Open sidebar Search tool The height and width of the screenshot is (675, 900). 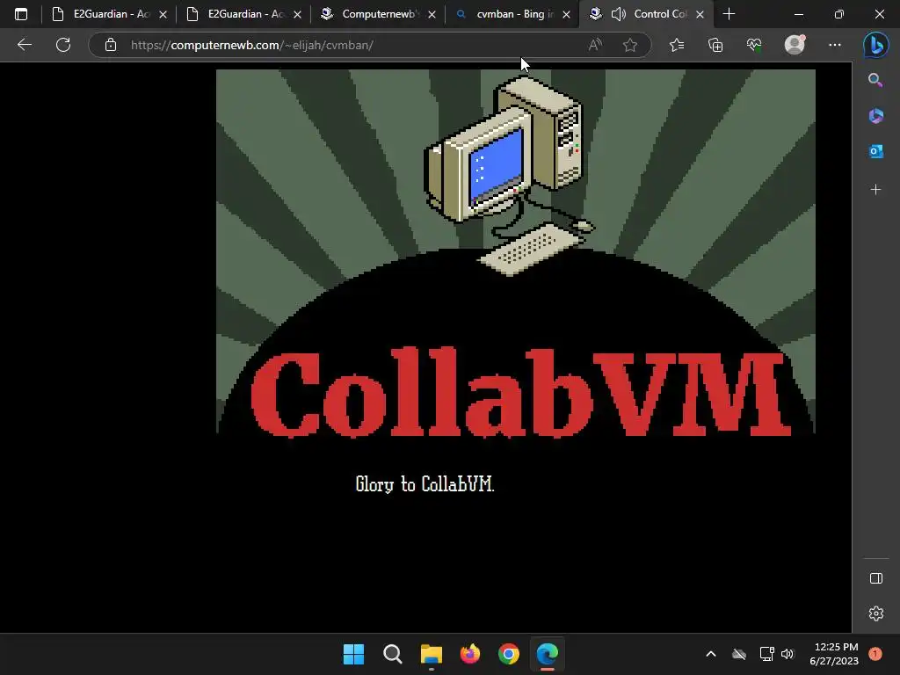[x=875, y=80]
